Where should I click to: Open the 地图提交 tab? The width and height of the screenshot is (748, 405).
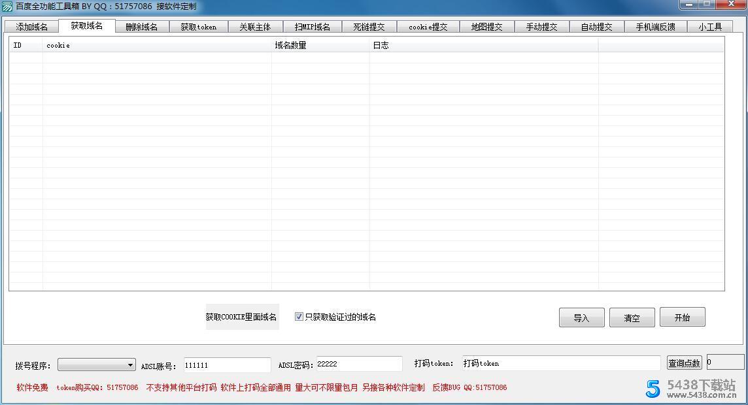487,27
